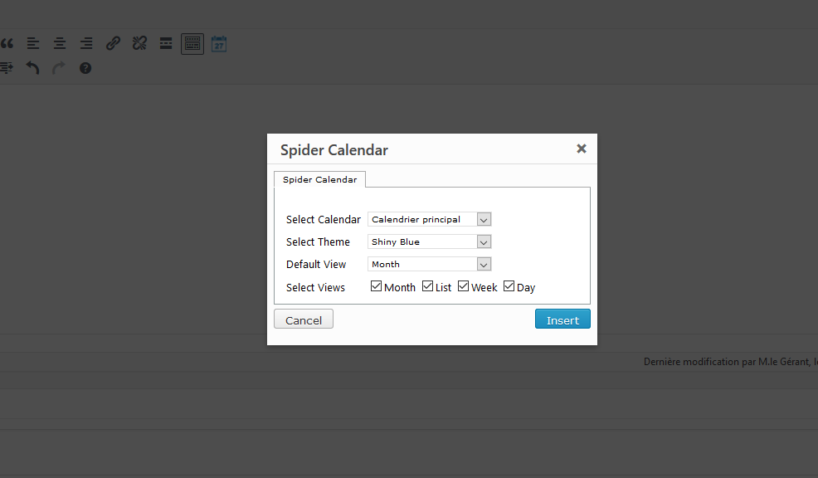Click the Cancel button
The image size is (818, 478).
304,319
